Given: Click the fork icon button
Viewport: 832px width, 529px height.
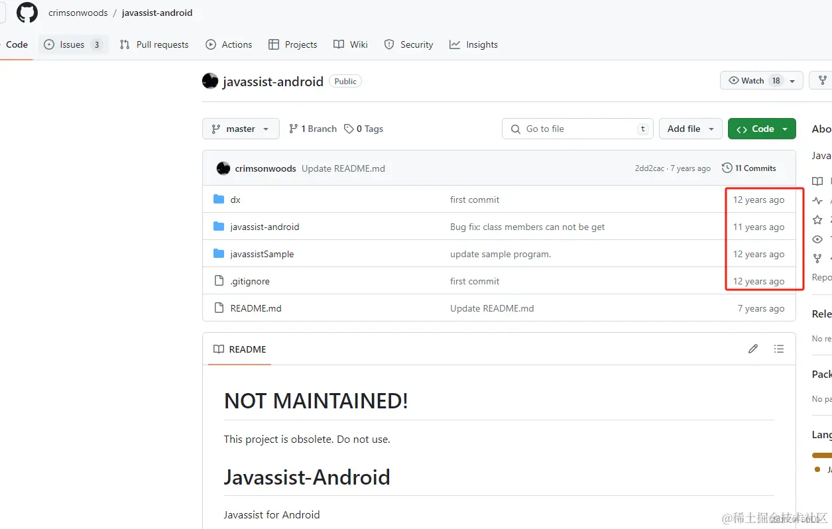Looking at the screenshot, I should 823,80.
